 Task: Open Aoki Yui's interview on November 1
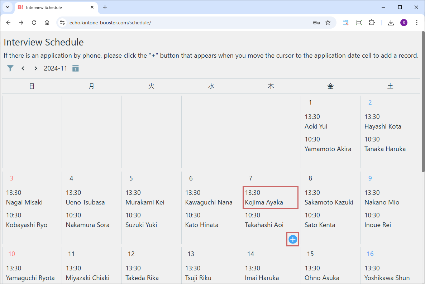[x=316, y=122]
